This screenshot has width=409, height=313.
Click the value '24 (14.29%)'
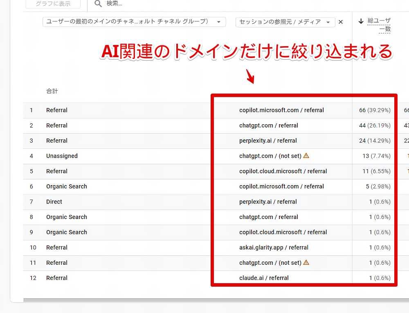[x=375, y=141]
